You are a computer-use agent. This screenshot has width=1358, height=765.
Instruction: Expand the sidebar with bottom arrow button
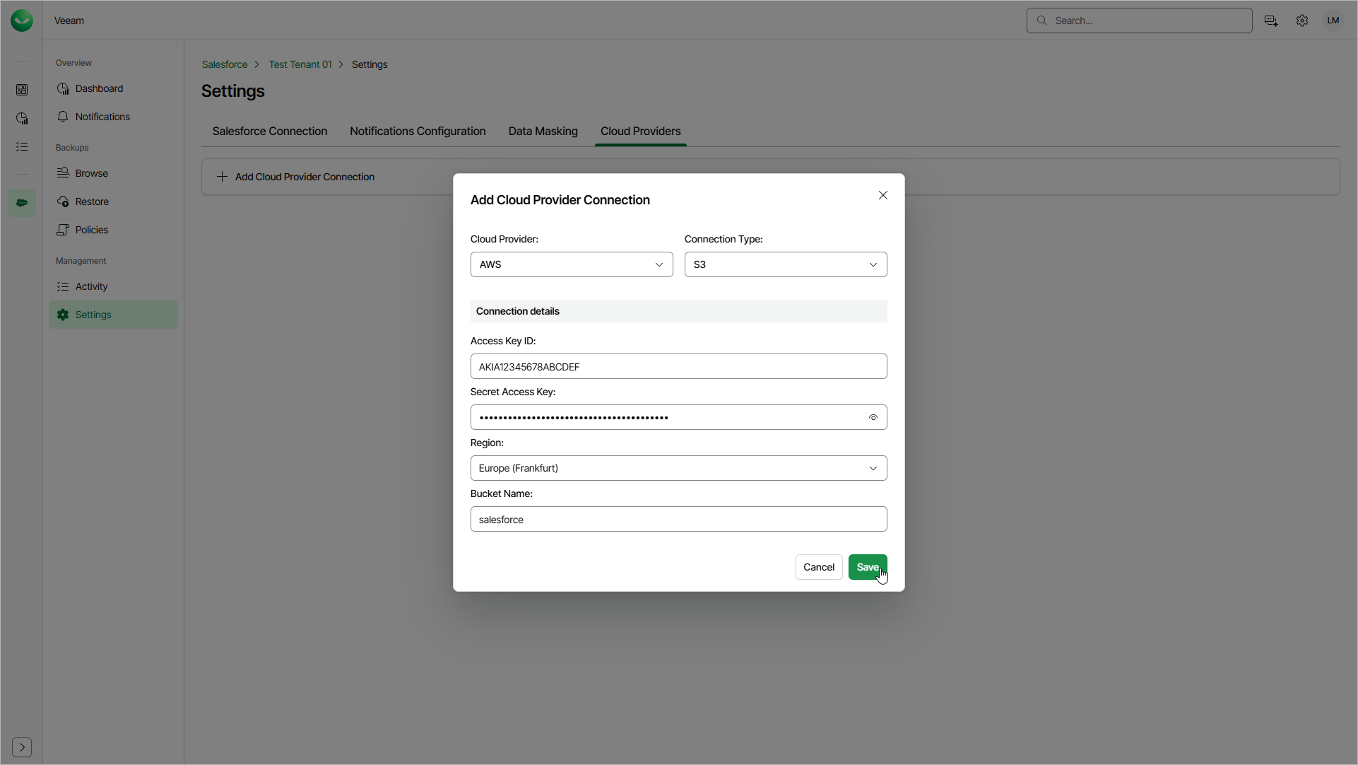22,747
